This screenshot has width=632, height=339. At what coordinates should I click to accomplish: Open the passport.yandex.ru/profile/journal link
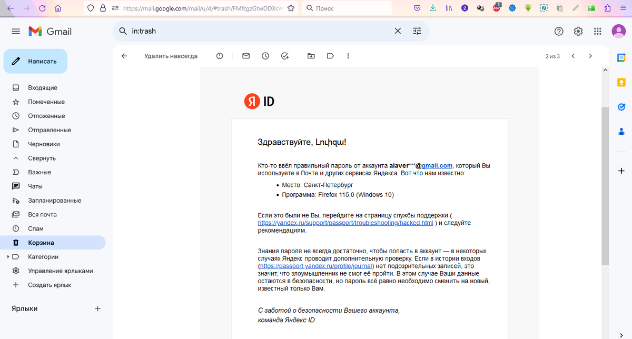click(x=316, y=266)
